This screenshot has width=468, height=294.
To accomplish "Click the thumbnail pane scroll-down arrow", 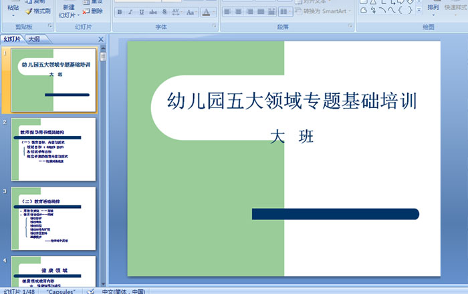I will click(103, 284).
